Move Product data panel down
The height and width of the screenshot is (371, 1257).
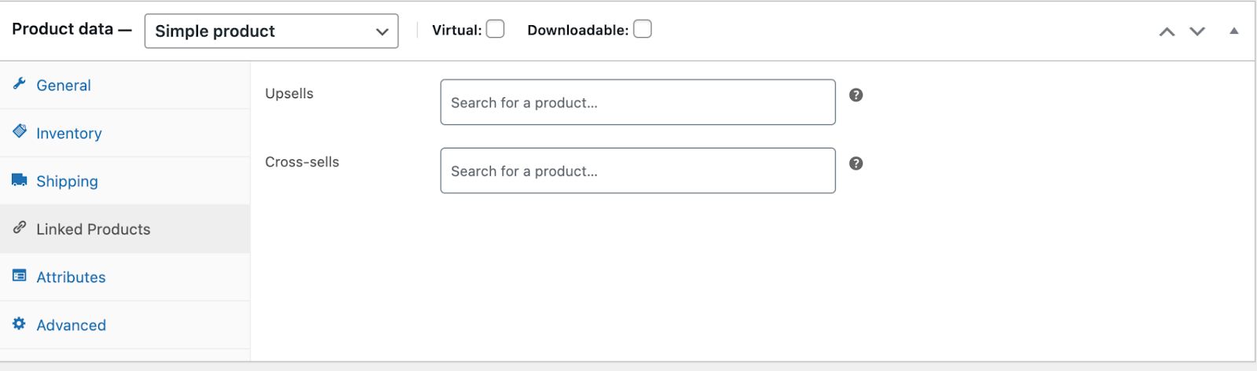click(1197, 31)
